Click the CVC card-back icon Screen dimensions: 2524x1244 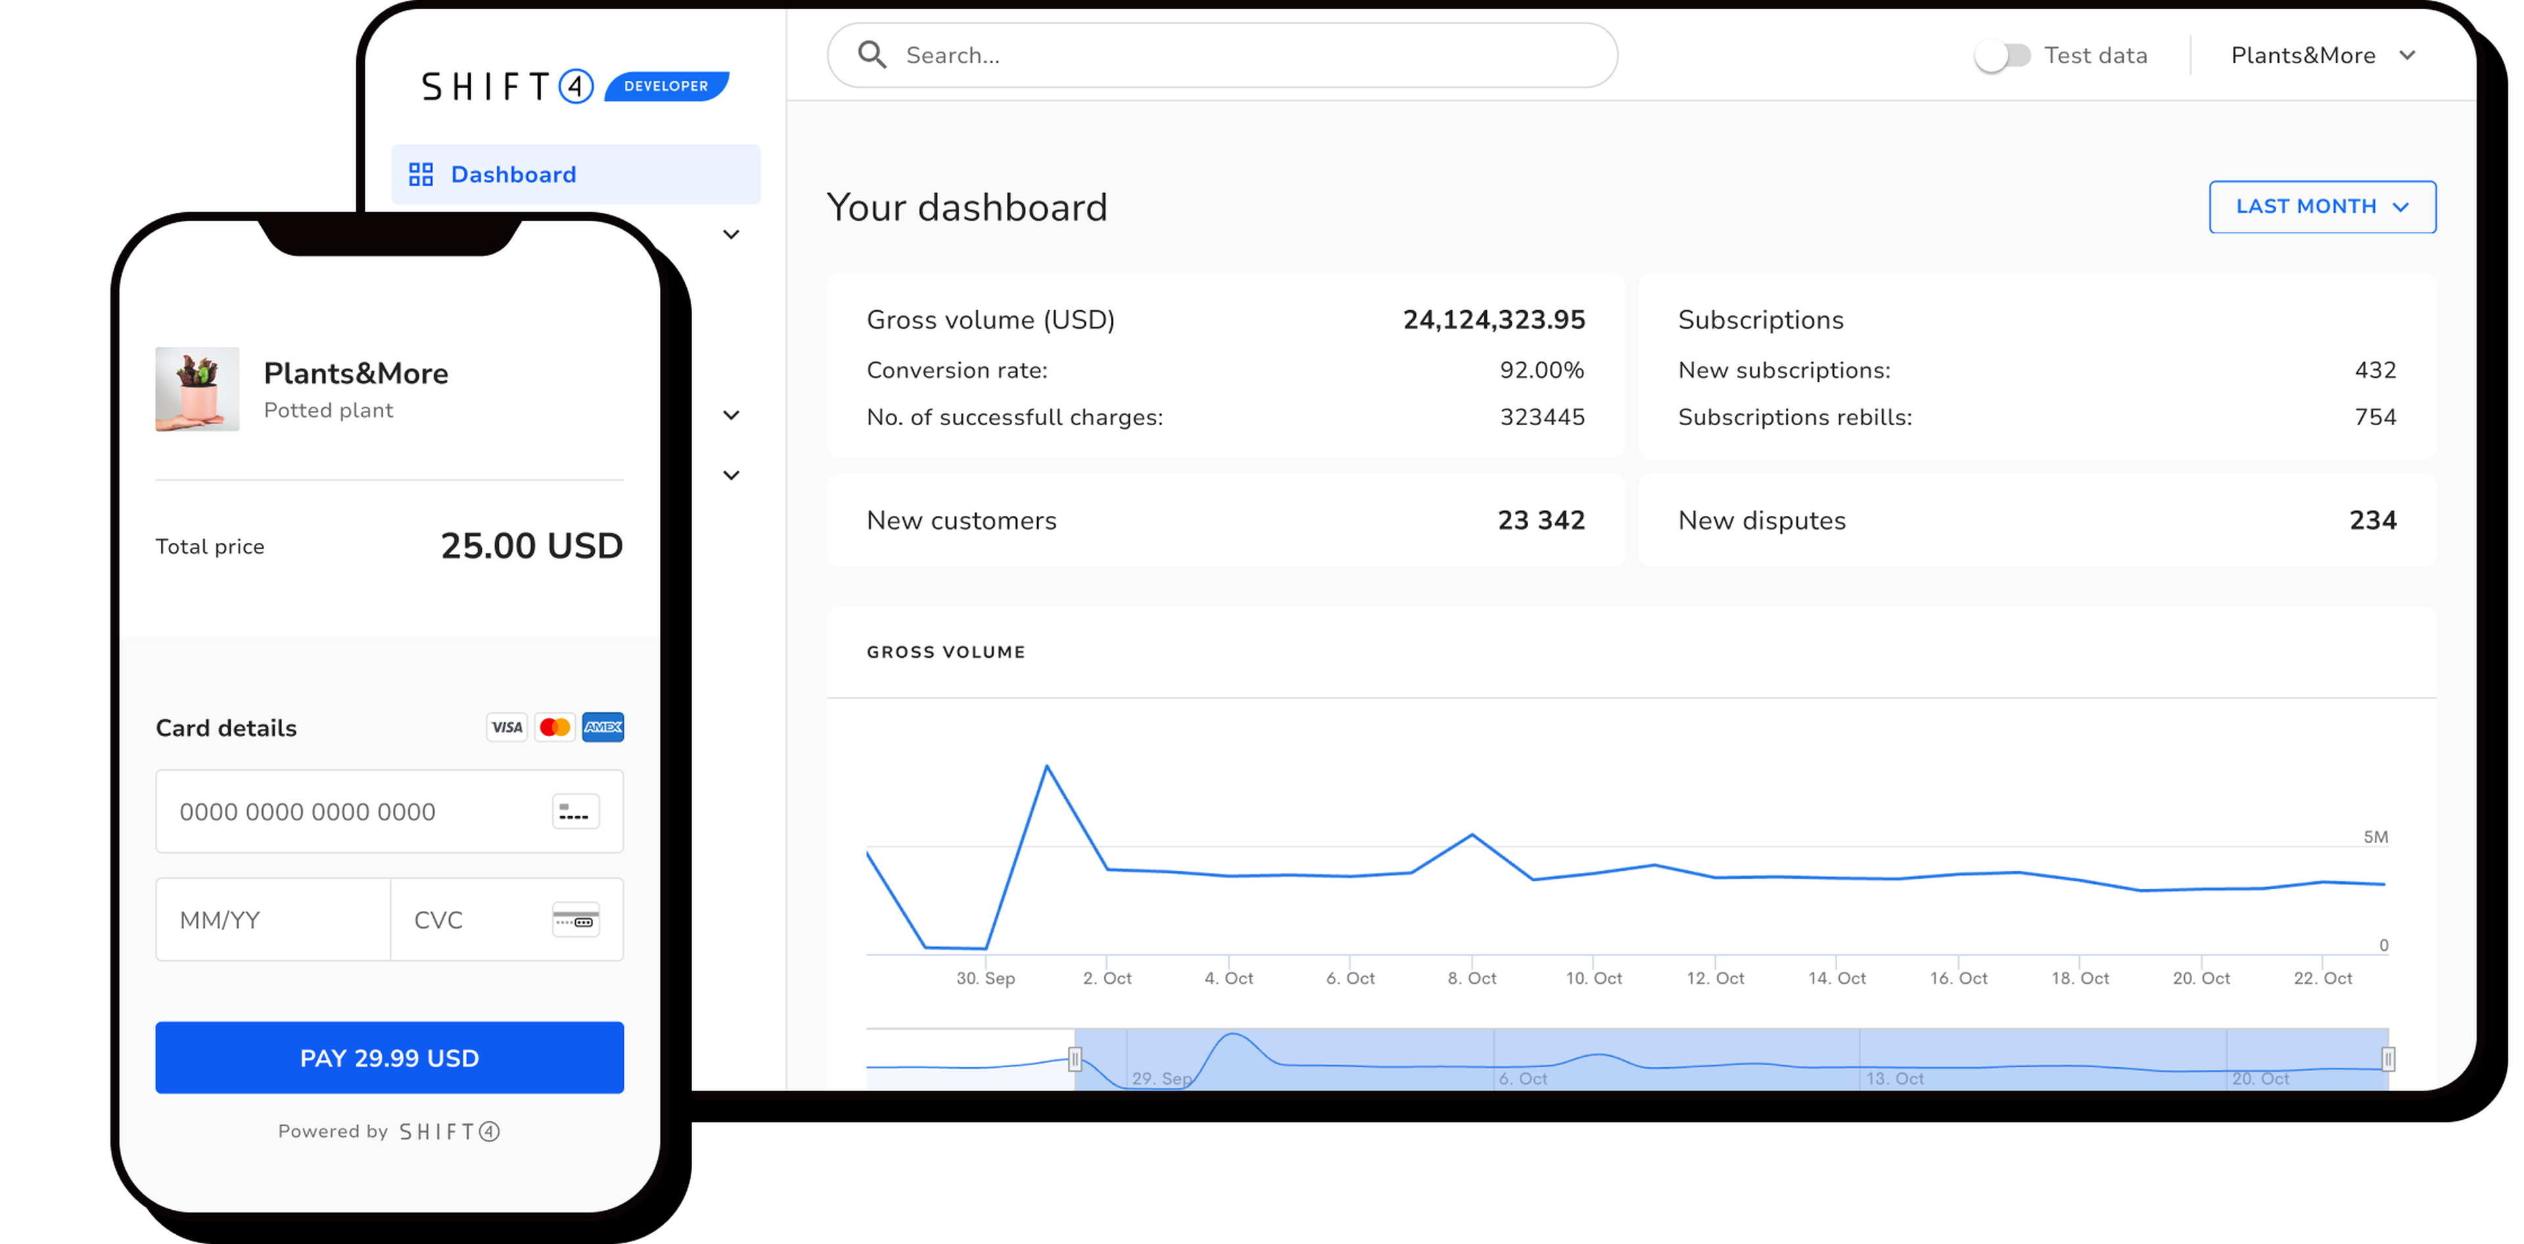575,920
